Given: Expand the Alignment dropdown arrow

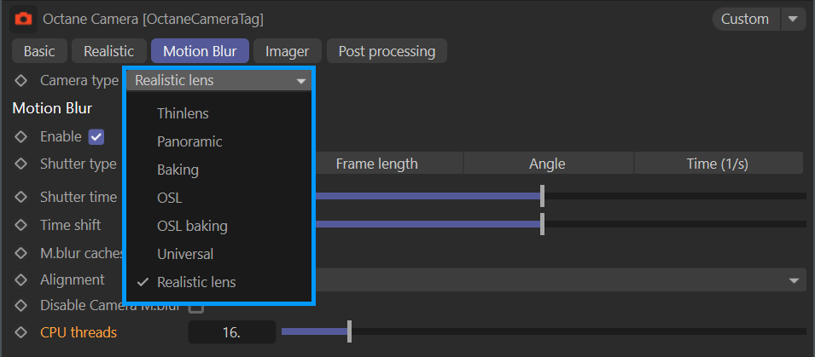Looking at the screenshot, I should (795, 279).
